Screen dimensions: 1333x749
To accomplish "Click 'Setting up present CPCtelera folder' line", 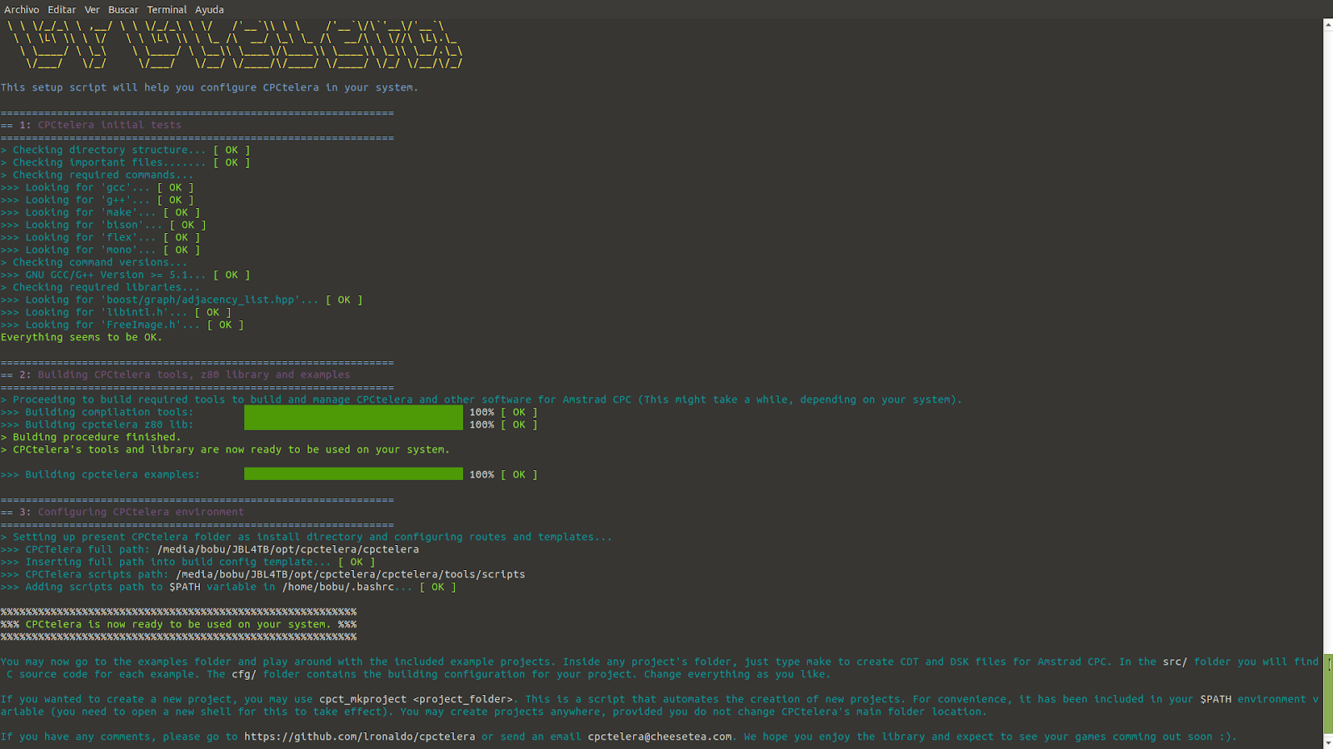I will pos(307,537).
